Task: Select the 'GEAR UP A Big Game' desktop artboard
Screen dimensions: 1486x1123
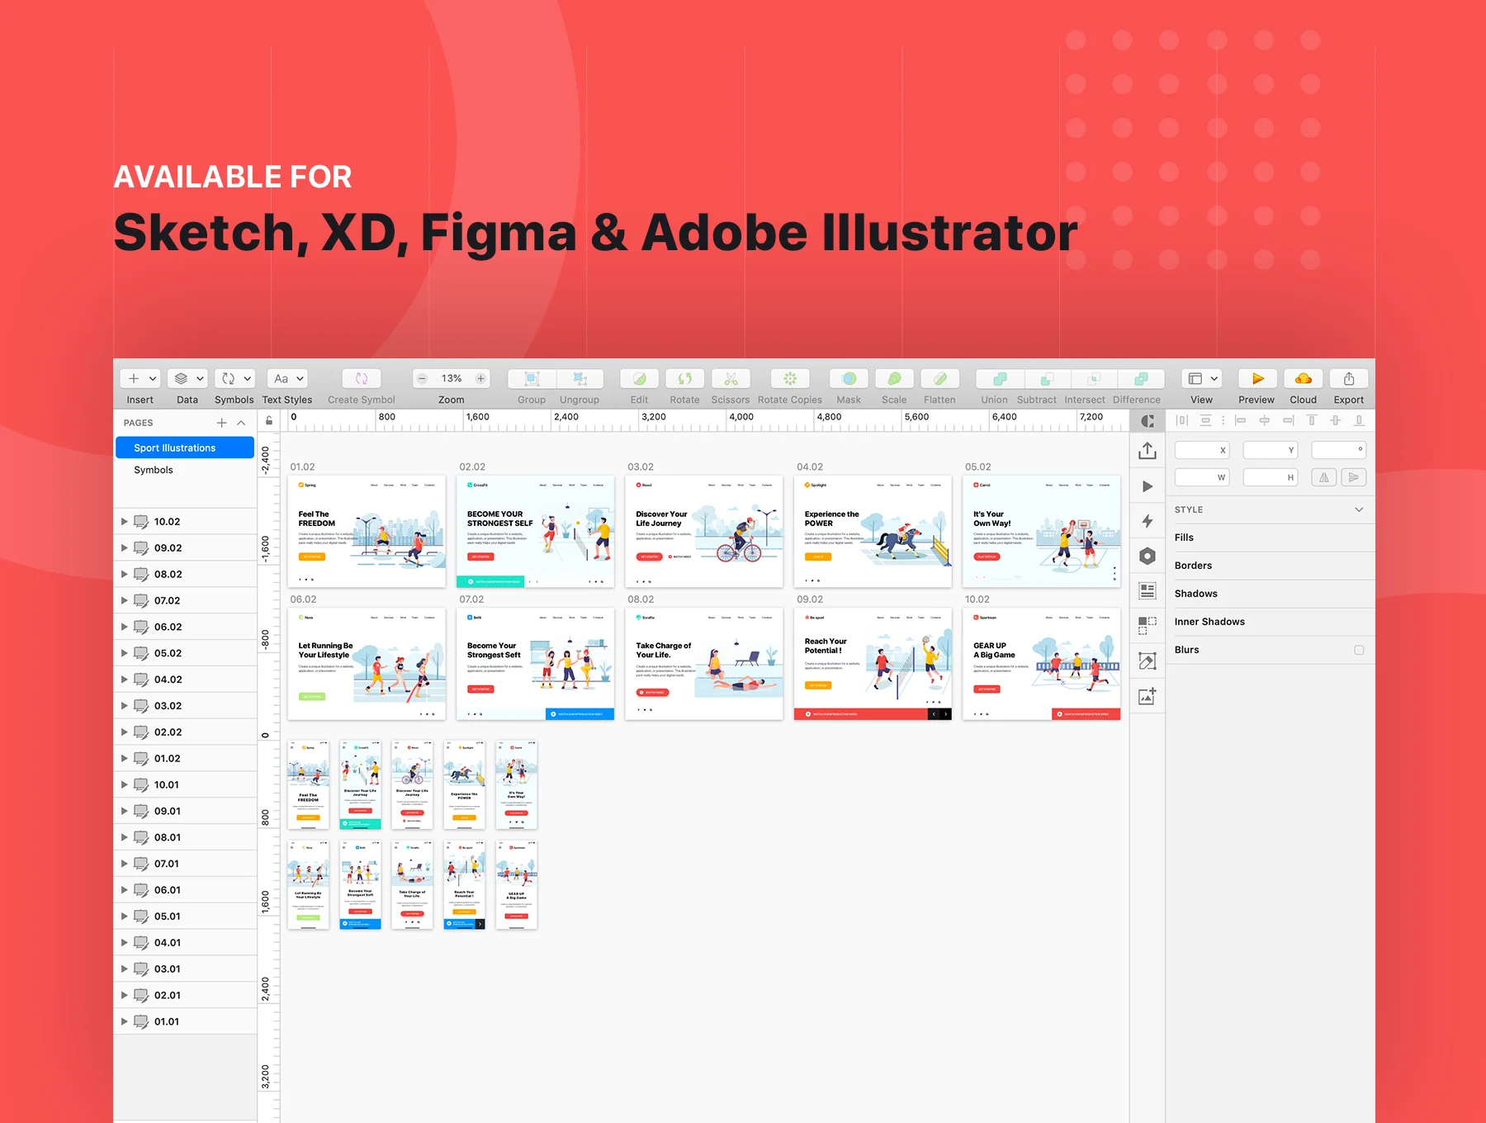Action: point(1042,664)
